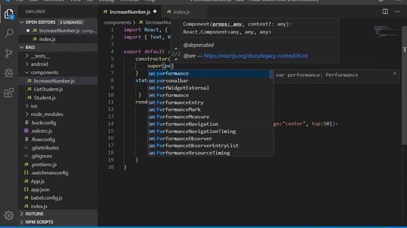Collapse the components folder

[27, 72]
